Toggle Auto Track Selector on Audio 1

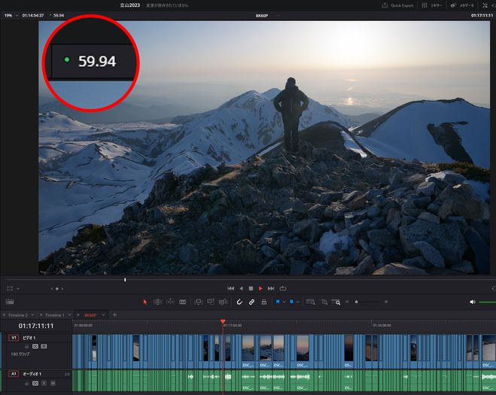coord(35,383)
